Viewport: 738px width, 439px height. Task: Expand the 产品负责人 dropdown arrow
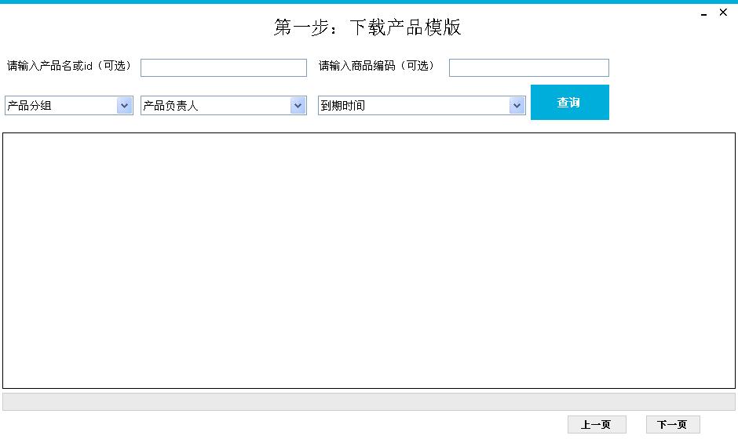click(298, 105)
